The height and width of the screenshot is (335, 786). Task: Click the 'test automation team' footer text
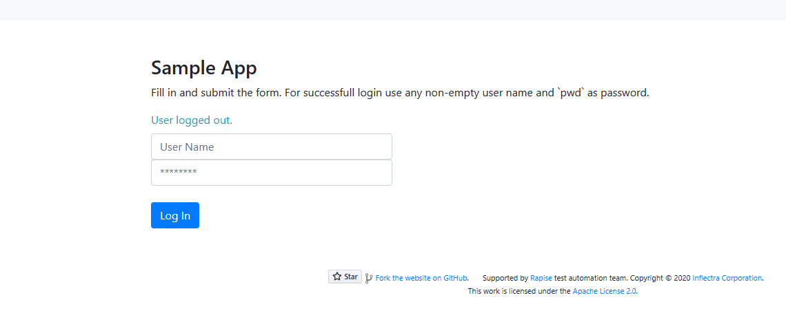tap(590, 278)
